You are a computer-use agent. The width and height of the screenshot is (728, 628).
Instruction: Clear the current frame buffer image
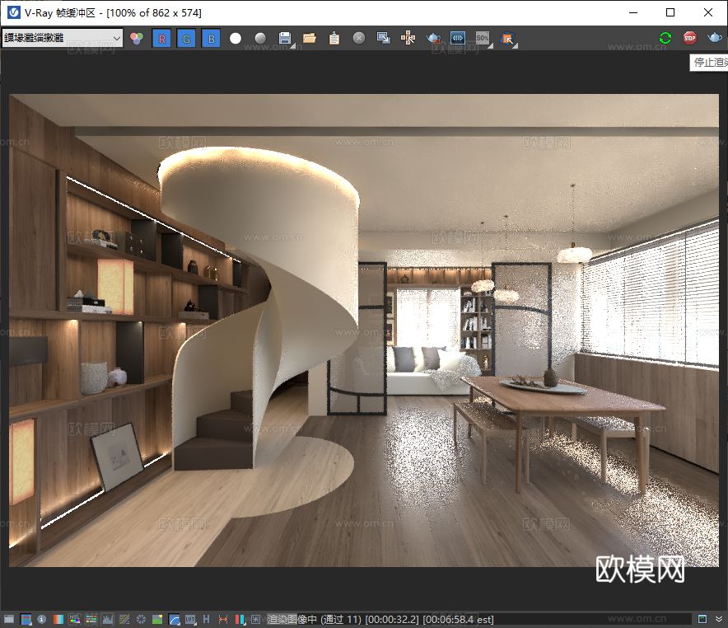[x=357, y=38]
